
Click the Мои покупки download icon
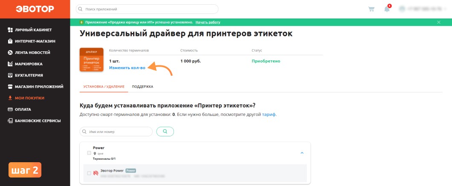click(10, 98)
